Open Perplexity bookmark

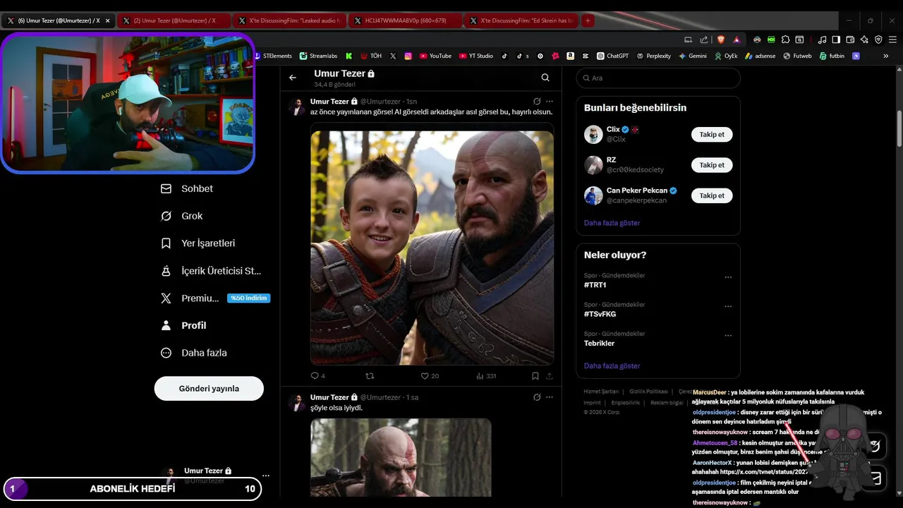pos(653,56)
